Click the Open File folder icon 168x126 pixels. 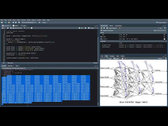pyautogui.click(x=9, y=23)
